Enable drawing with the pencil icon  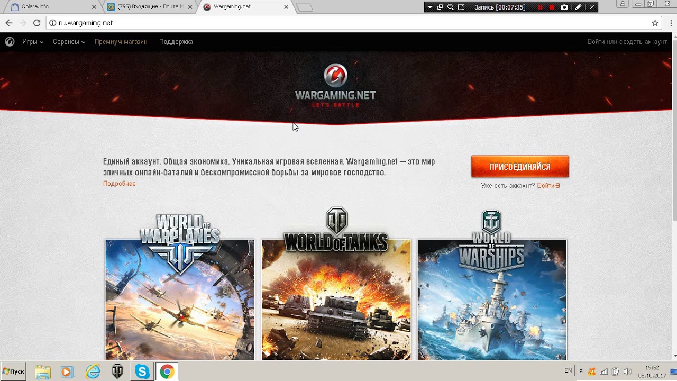click(579, 7)
